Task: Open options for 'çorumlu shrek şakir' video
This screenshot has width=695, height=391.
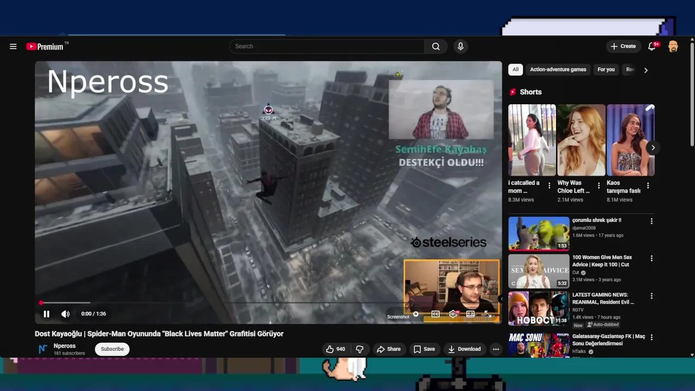Action: [x=652, y=221]
